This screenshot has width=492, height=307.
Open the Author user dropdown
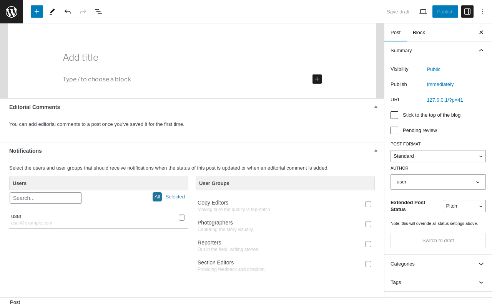(438, 182)
